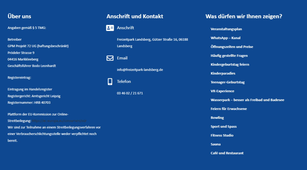Open the EU online dispute resolution link
The width and height of the screenshot is (307, 170).
click(59, 121)
